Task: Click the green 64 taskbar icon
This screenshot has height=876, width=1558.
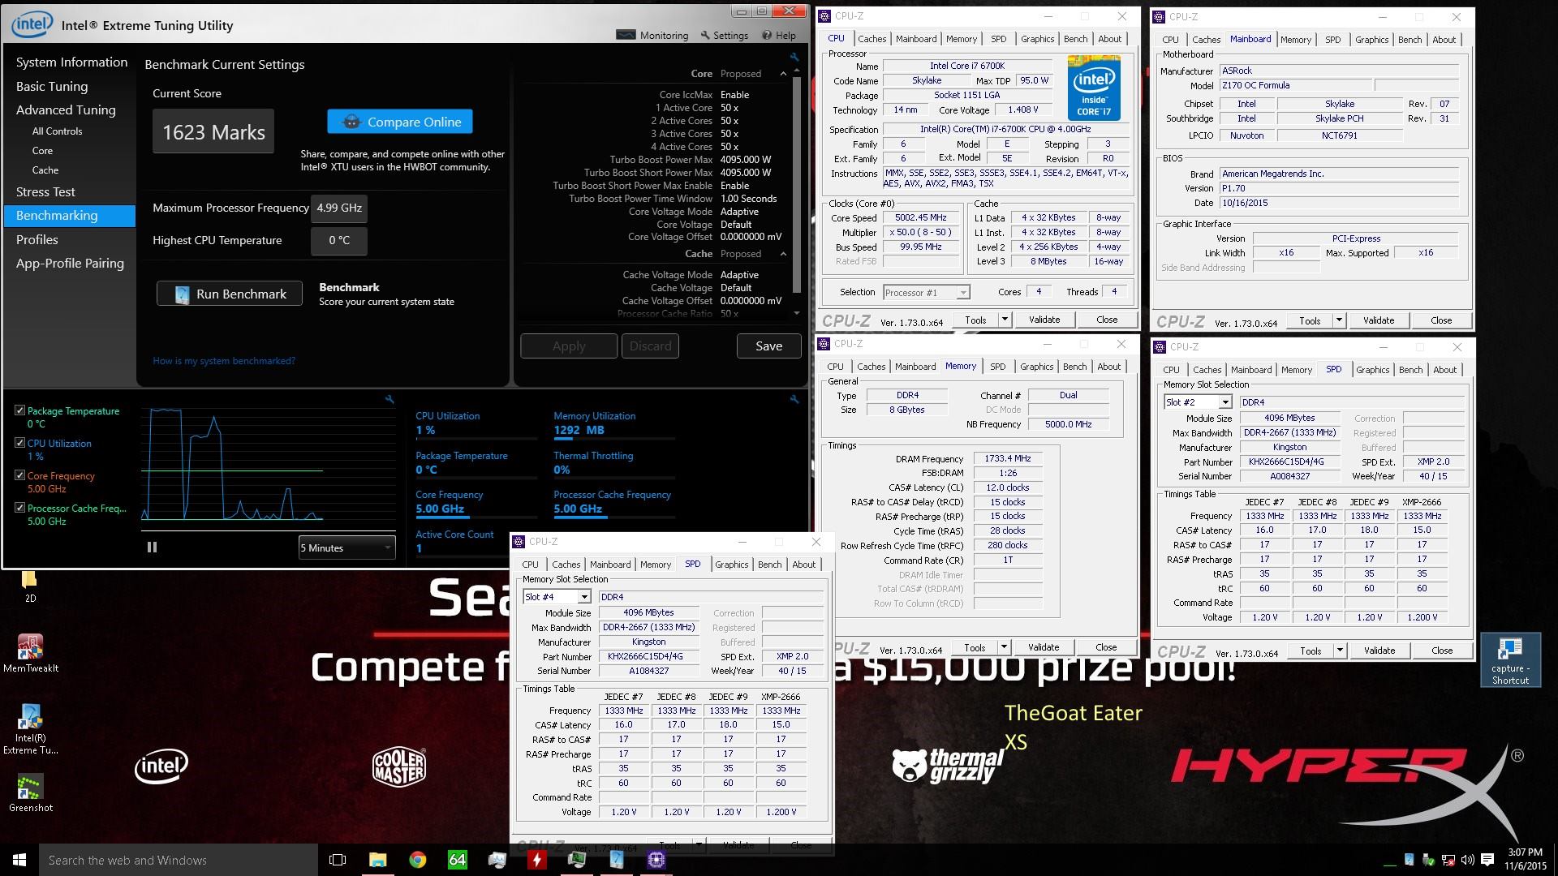Action: [458, 860]
